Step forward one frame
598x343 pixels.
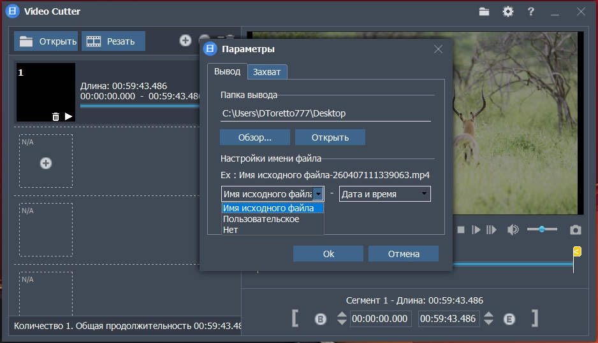pos(491,230)
